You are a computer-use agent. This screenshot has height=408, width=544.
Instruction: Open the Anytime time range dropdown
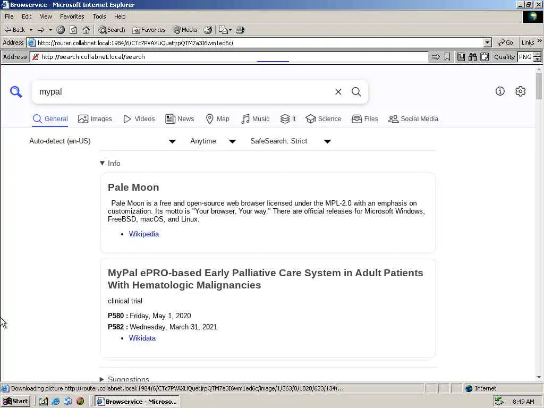point(214,141)
